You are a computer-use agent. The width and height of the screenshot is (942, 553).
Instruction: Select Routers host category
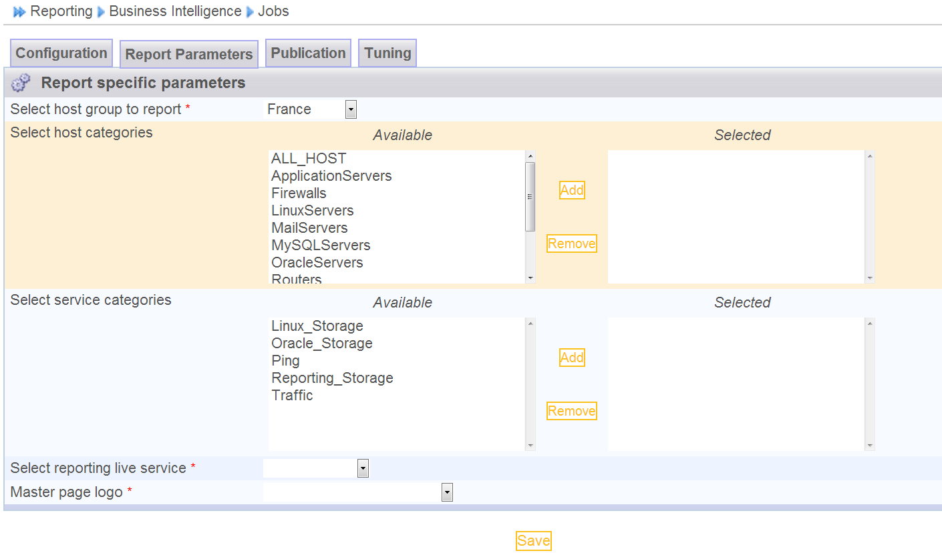[x=397, y=278]
